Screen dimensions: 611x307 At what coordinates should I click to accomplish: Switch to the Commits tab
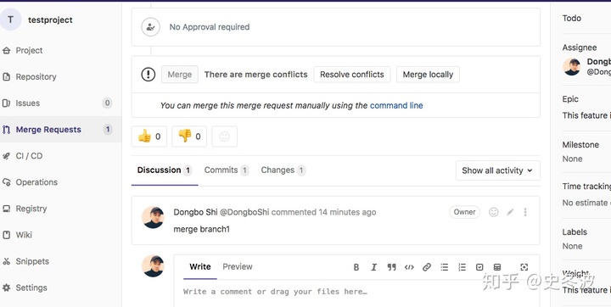point(227,170)
